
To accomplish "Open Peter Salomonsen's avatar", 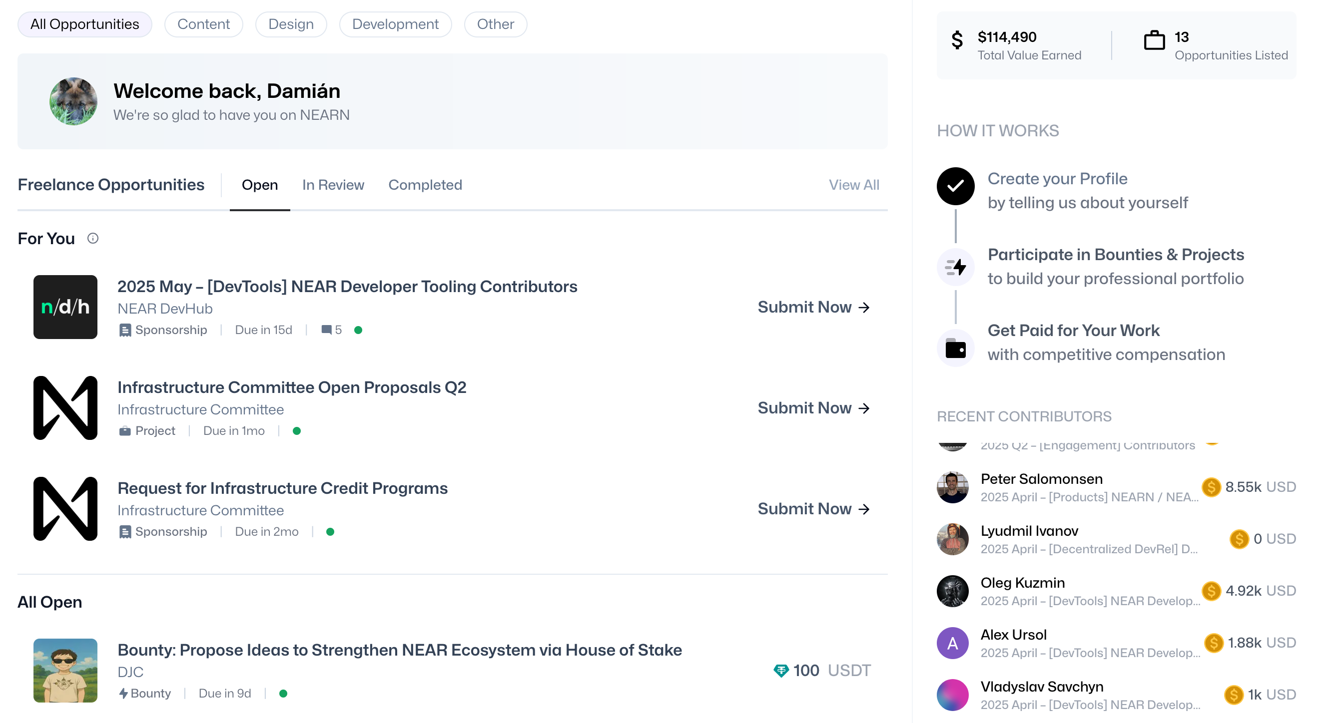I will pos(952,487).
